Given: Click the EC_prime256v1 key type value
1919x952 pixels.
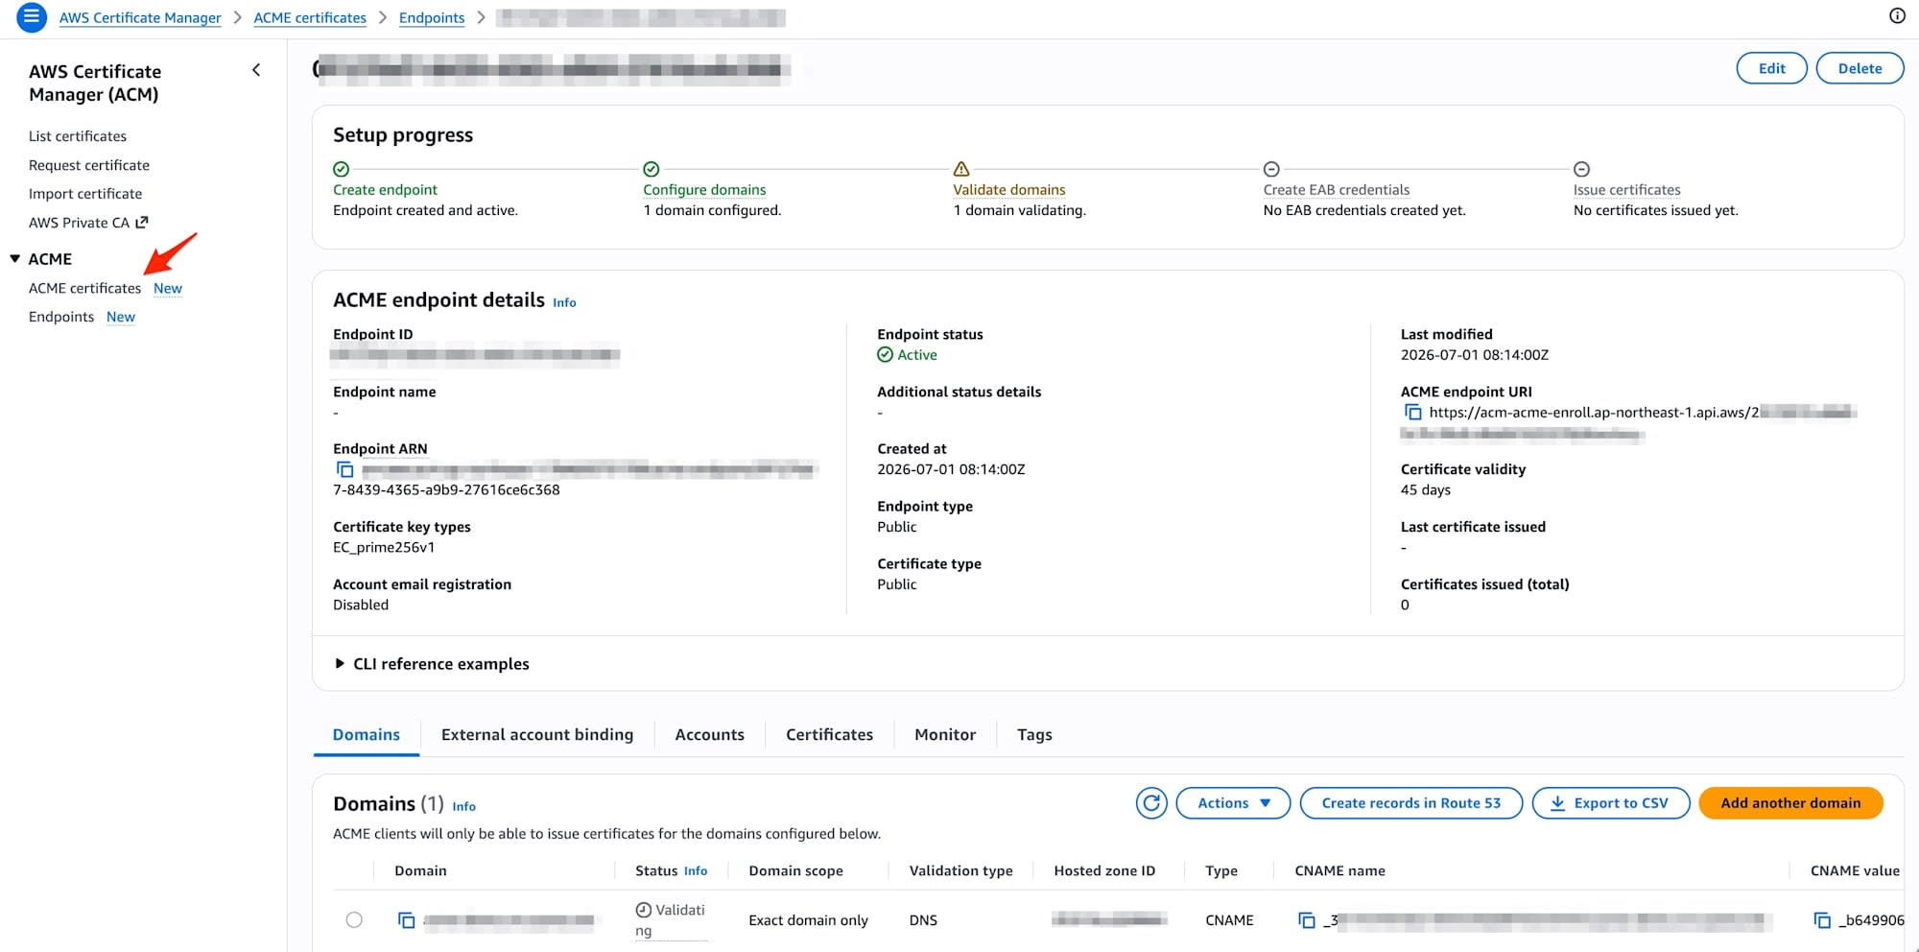Looking at the screenshot, I should click(384, 547).
